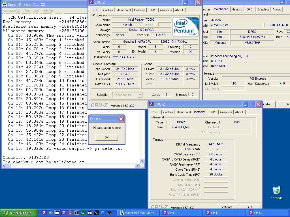The height and width of the screenshot is (217, 290).
Task: Open the PLL clock tool icon in quick launch
Action: click(77, 213)
